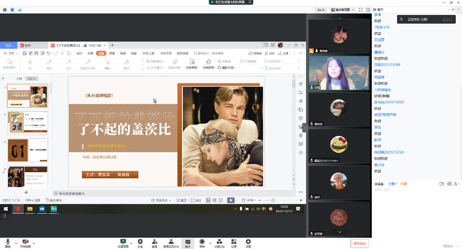Click the WPS print icon
Viewport: 462px width, 249px height.
(36, 54)
